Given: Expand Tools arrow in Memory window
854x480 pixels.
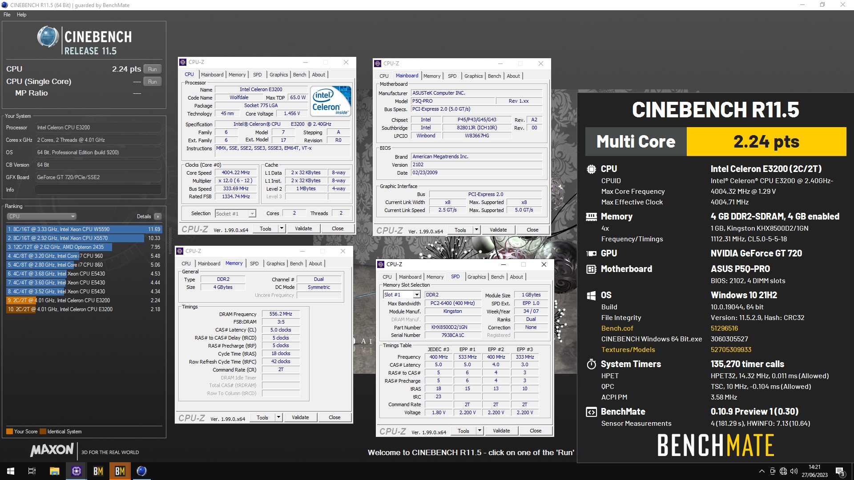Looking at the screenshot, I should click(x=278, y=417).
